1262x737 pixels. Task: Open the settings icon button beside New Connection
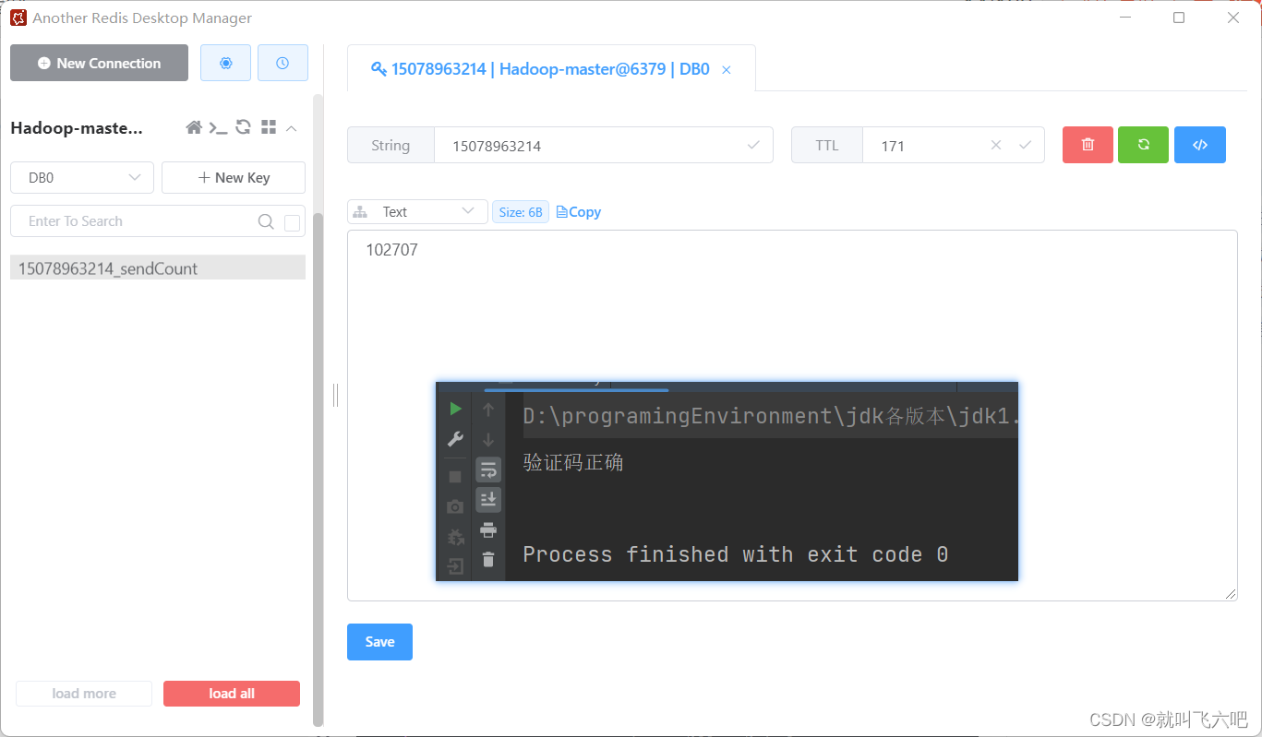tap(225, 63)
